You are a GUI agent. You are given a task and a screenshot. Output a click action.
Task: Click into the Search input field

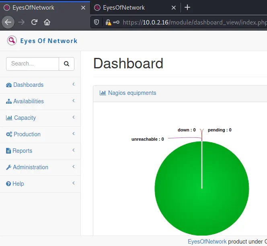click(33, 64)
